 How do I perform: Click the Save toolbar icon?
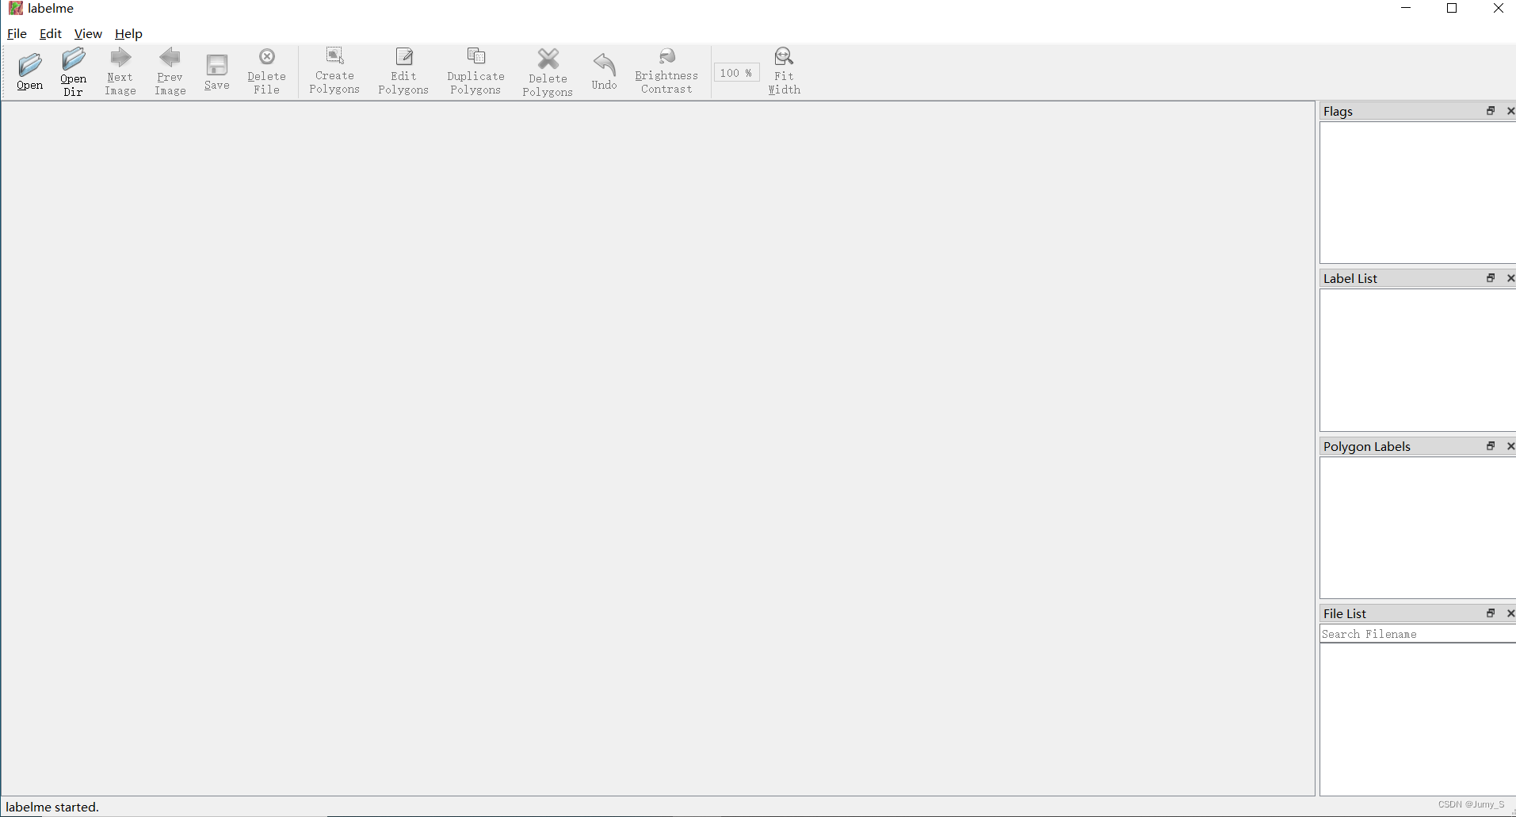coord(217,71)
